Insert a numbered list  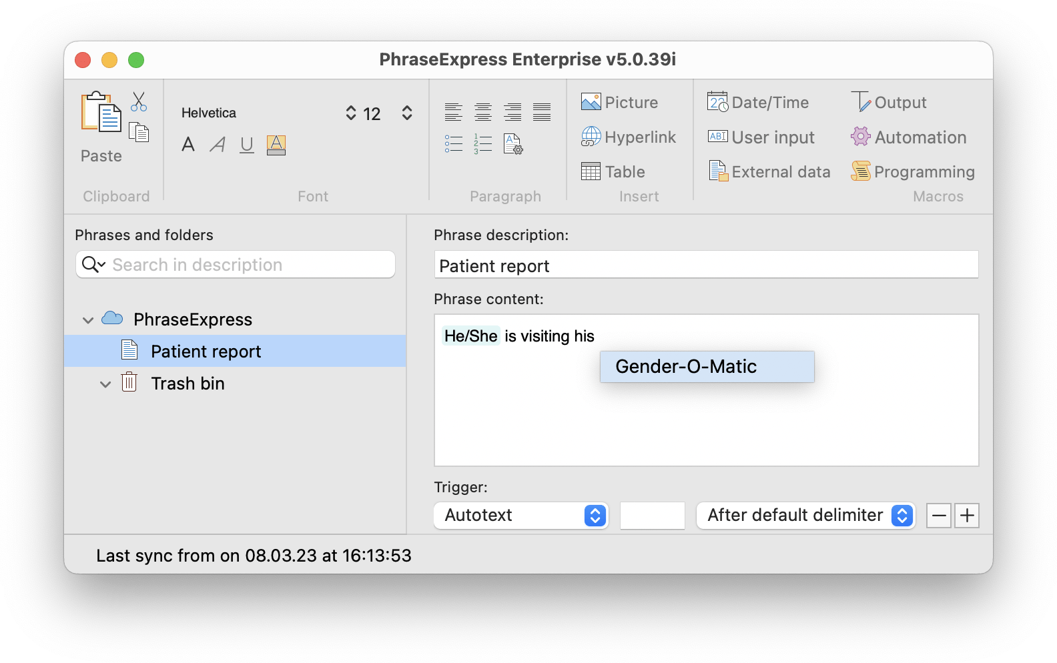coord(483,143)
